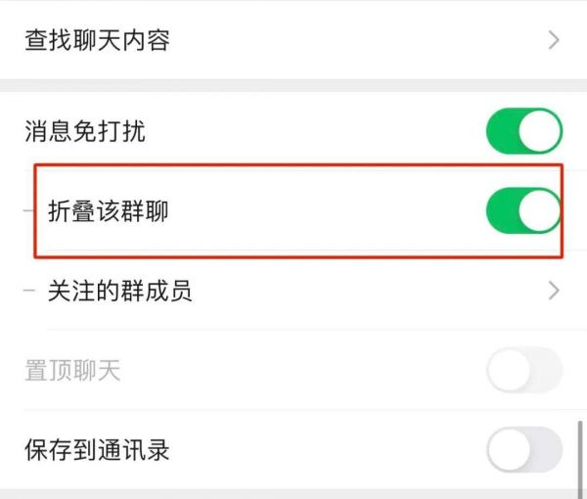Select the 消息免打扰 label text
The height and width of the screenshot is (499, 587).
(x=85, y=132)
